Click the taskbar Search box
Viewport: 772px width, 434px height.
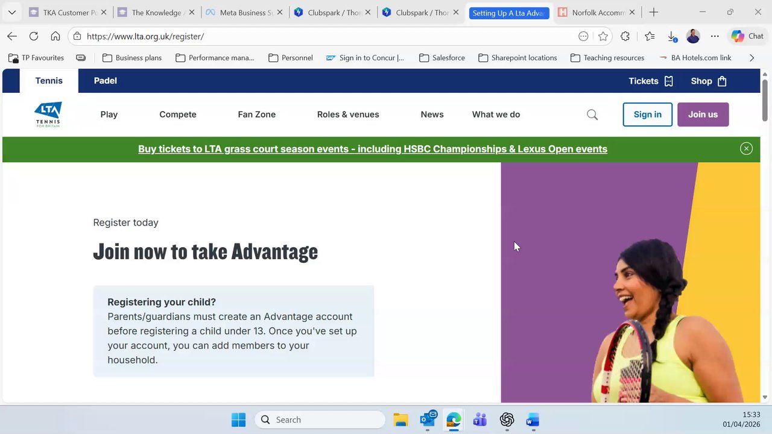[320, 420]
